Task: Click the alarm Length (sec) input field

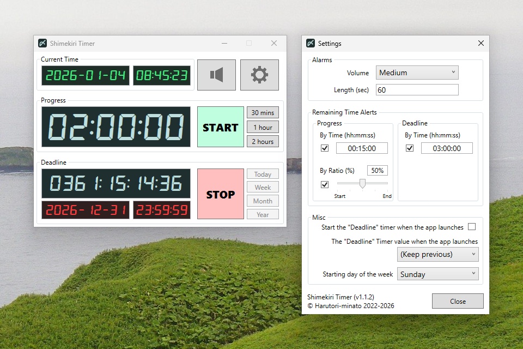Action: 417,90
